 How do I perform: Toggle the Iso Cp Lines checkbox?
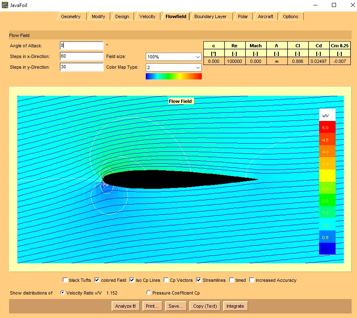(x=132, y=280)
